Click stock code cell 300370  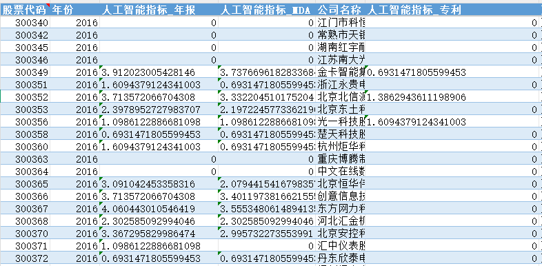(26, 233)
